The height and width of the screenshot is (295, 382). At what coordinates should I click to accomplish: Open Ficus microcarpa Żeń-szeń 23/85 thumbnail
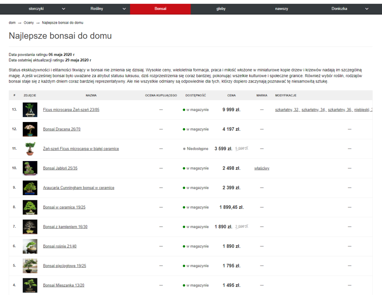coord(30,110)
